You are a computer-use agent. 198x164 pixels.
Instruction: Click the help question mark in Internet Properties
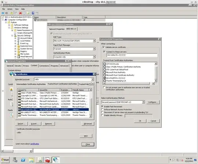67,61
